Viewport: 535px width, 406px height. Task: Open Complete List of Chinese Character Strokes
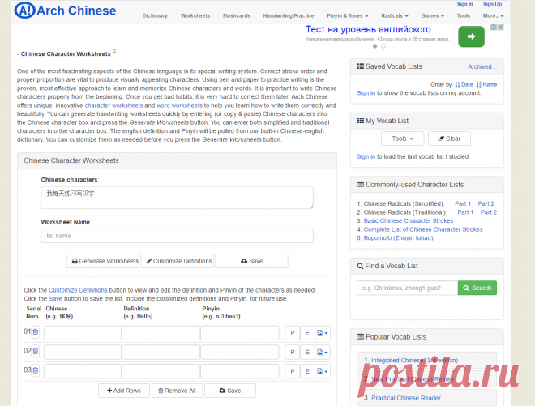tap(423, 229)
